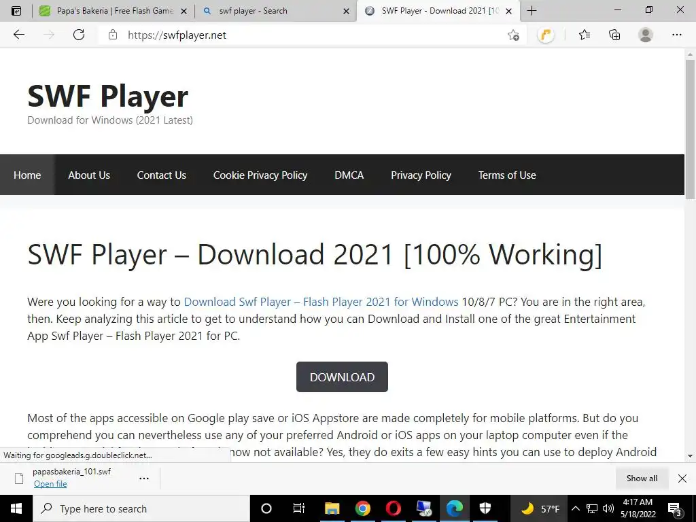Screen dimensions: 696x522
Task: Open DMCA navigation item
Action: coord(349,175)
